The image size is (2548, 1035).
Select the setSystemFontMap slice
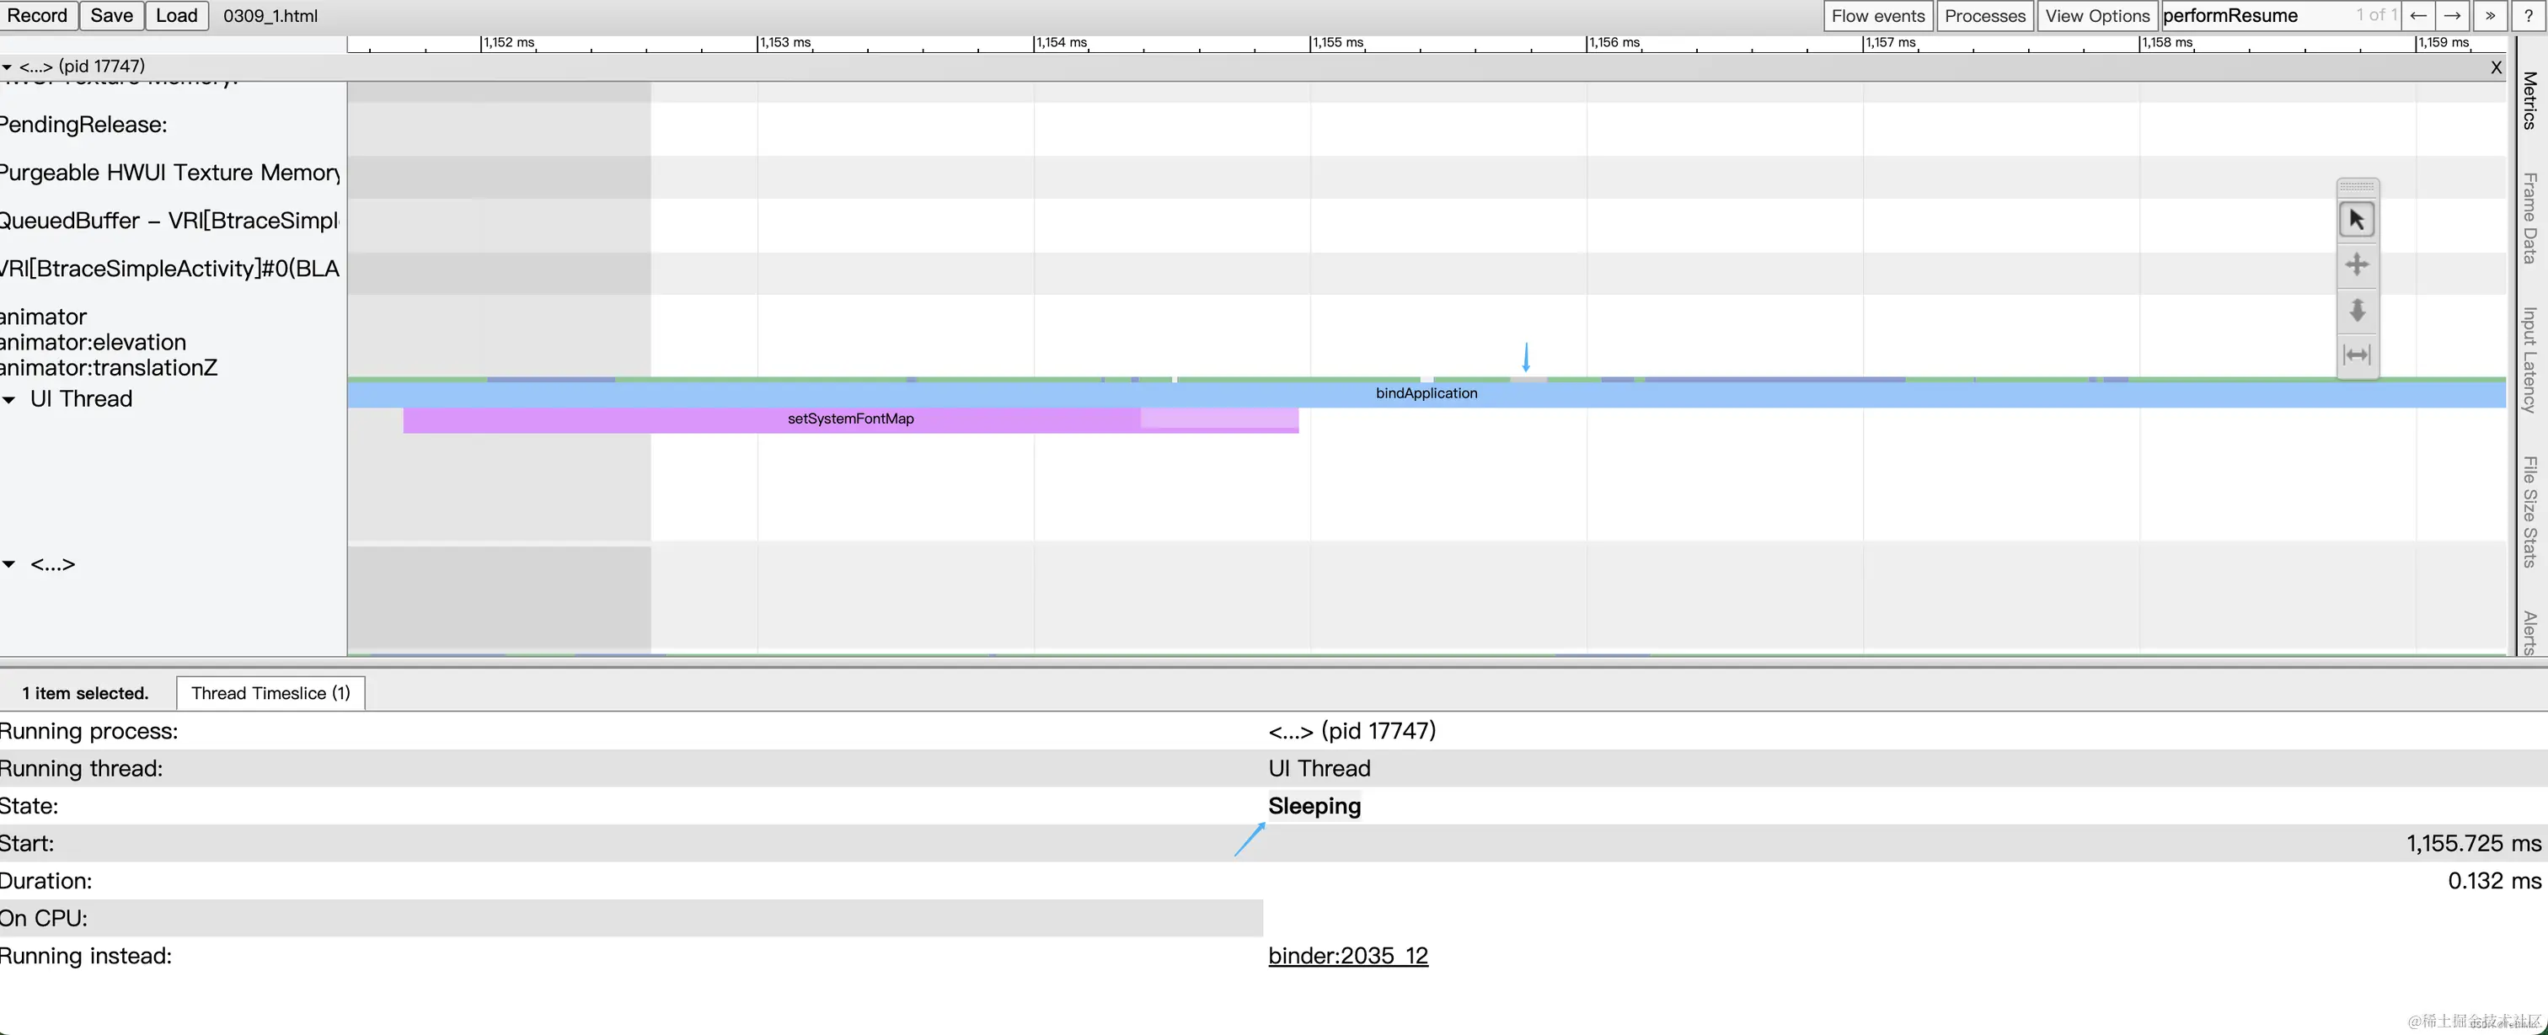[849, 419]
